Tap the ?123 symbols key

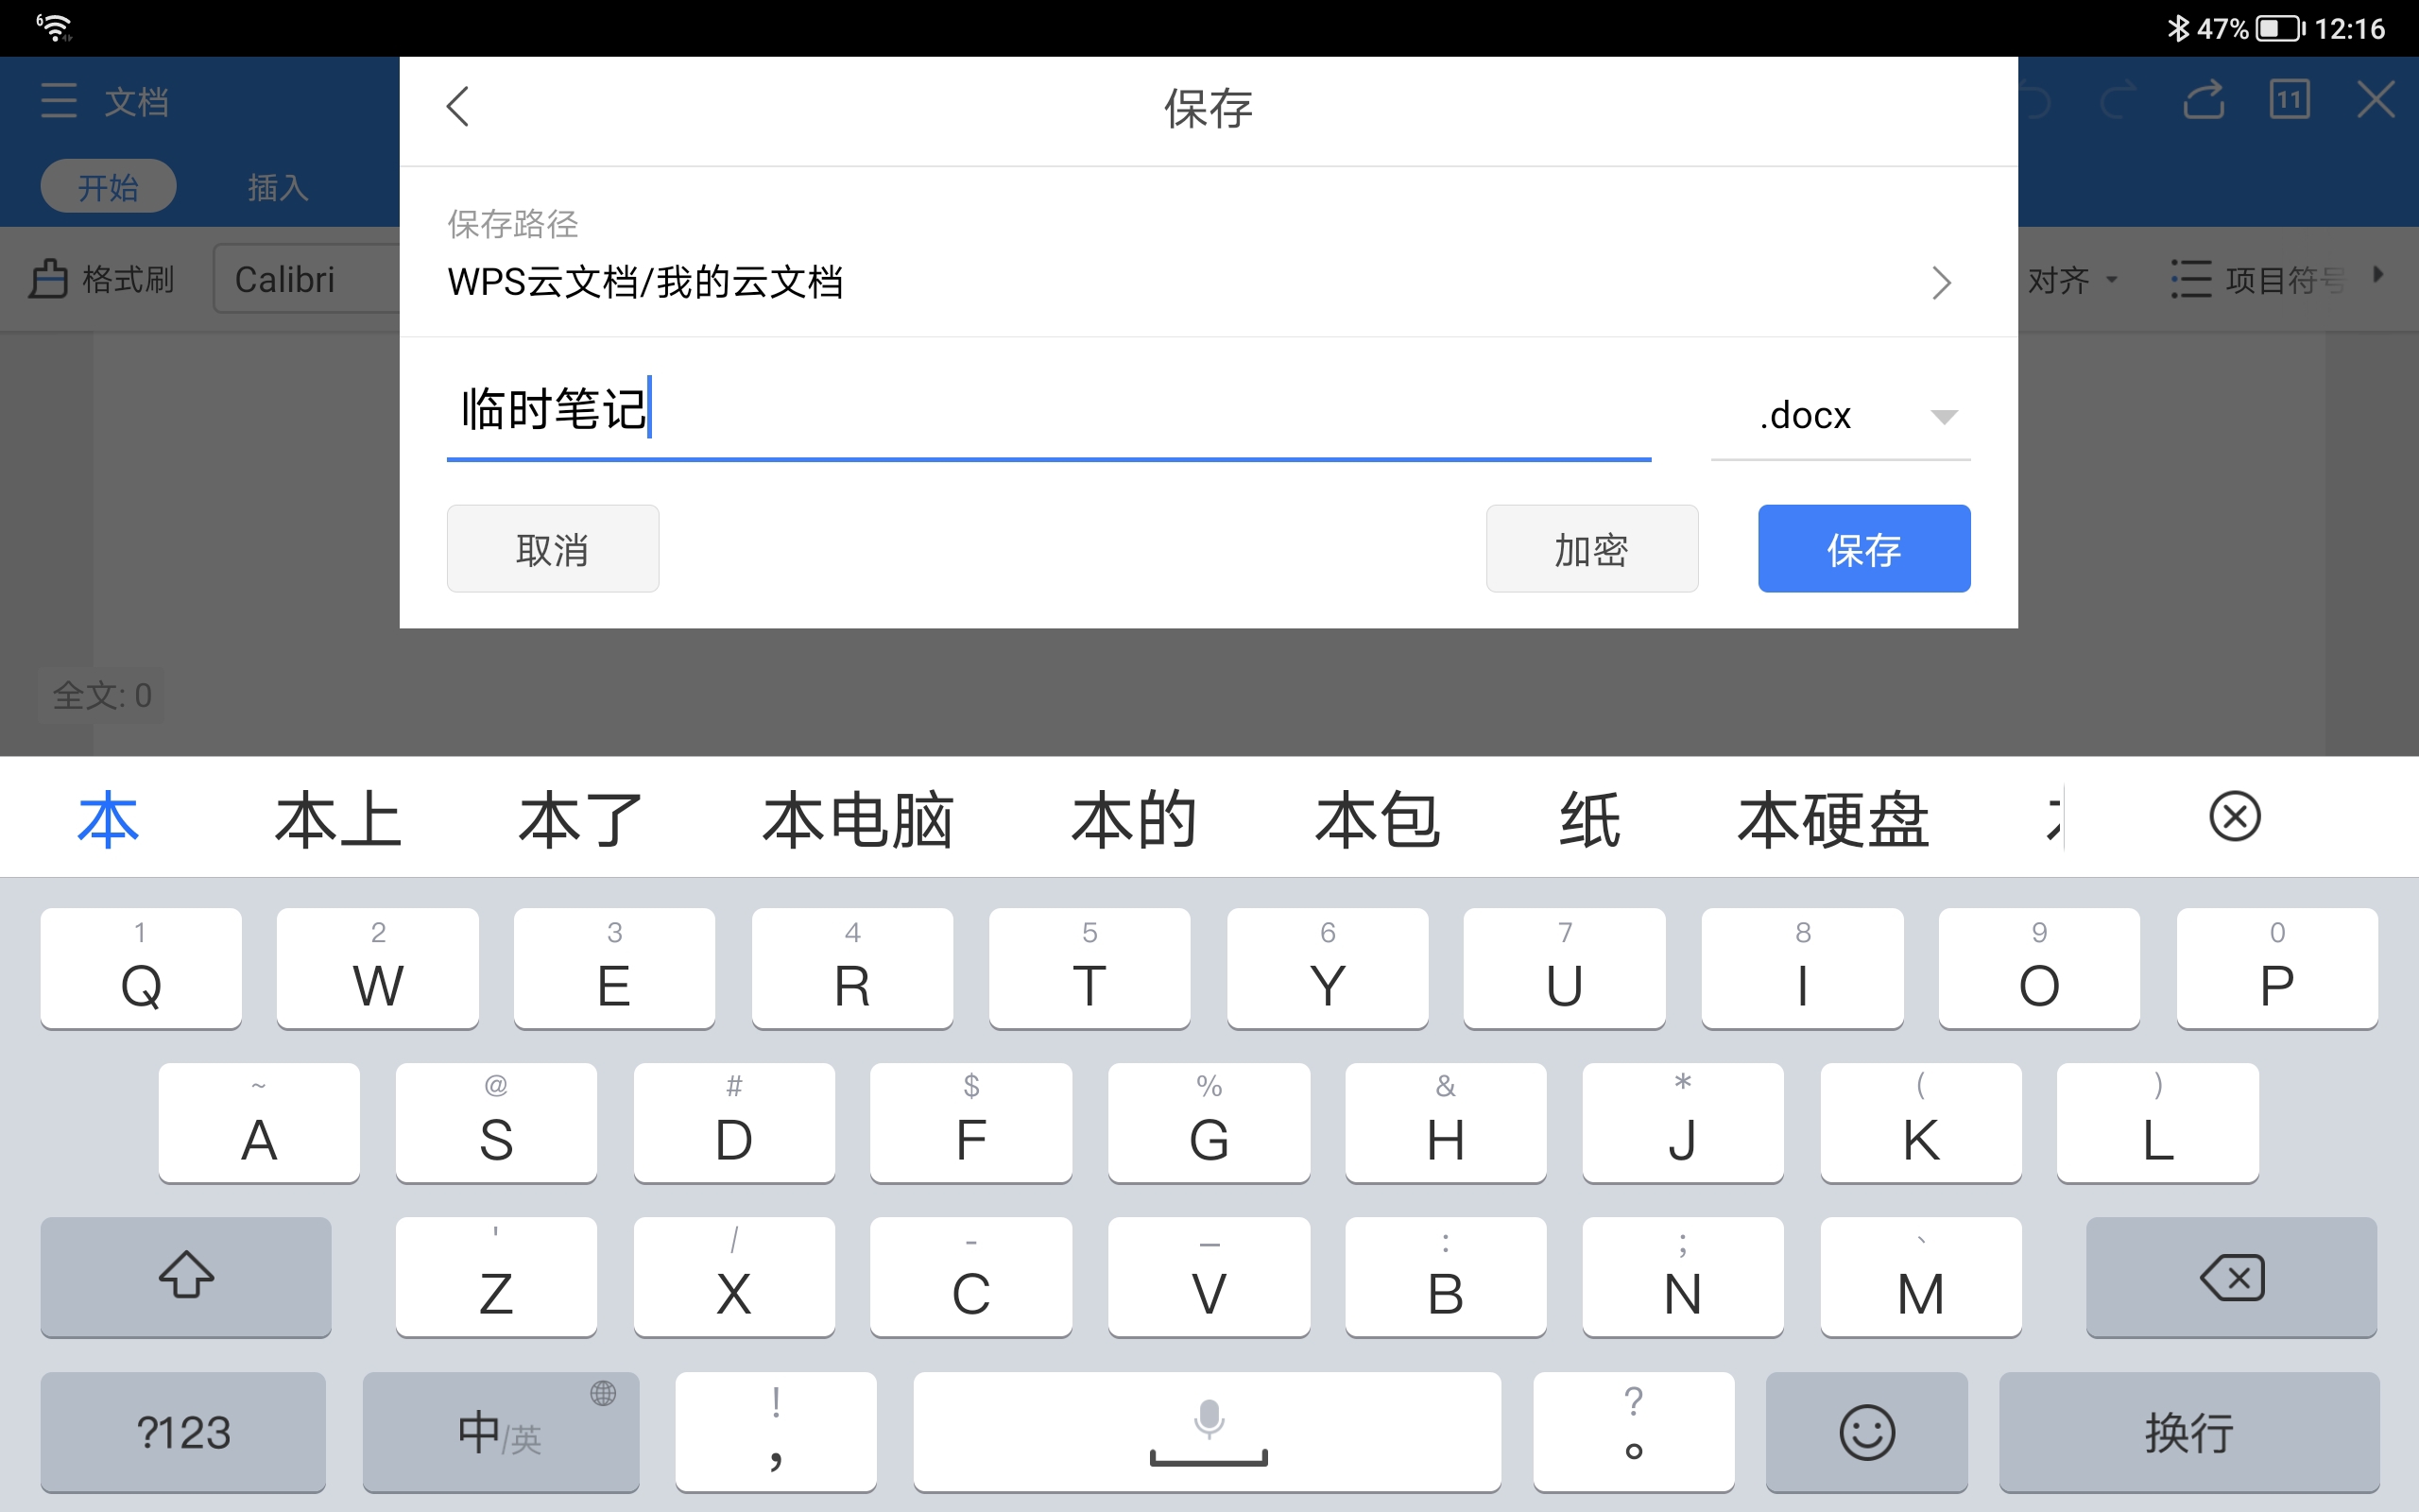183,1431
